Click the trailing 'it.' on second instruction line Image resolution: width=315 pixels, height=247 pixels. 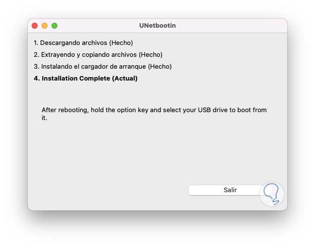coord(44,118)
